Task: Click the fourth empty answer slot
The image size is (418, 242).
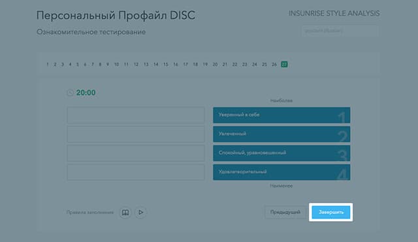Action: coord(136,172)
